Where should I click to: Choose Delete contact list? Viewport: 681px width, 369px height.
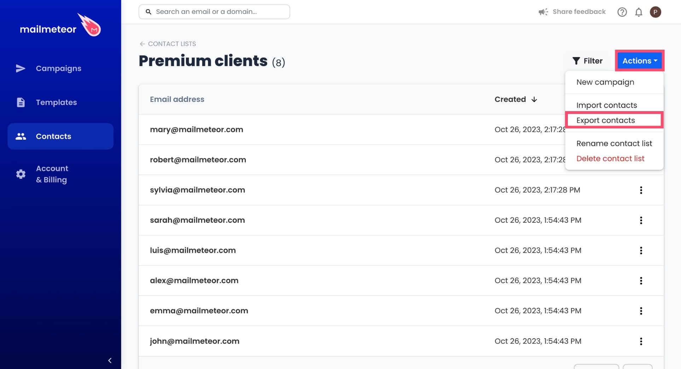pyautogui.click(x=610, y=159)
